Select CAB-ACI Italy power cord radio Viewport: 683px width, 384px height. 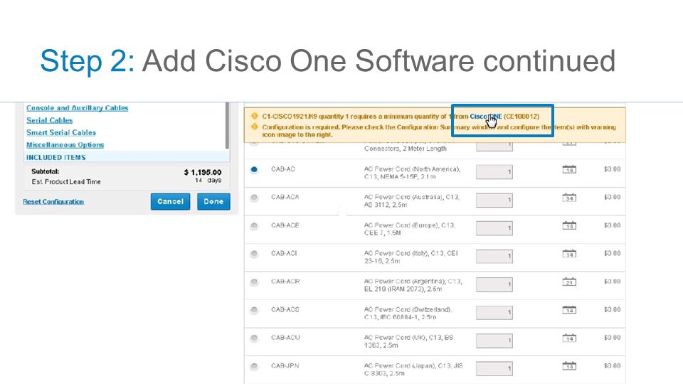coord(254,254)
